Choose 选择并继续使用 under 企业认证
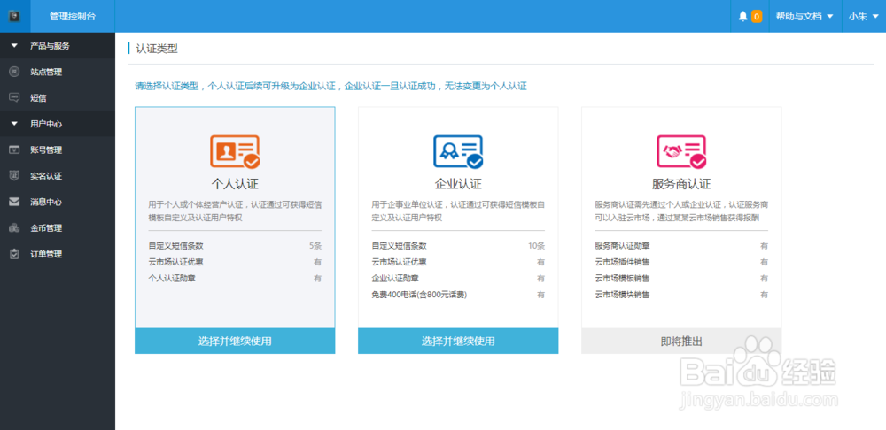This screenshot has width=886, height=430. click(x=458, y=341)
